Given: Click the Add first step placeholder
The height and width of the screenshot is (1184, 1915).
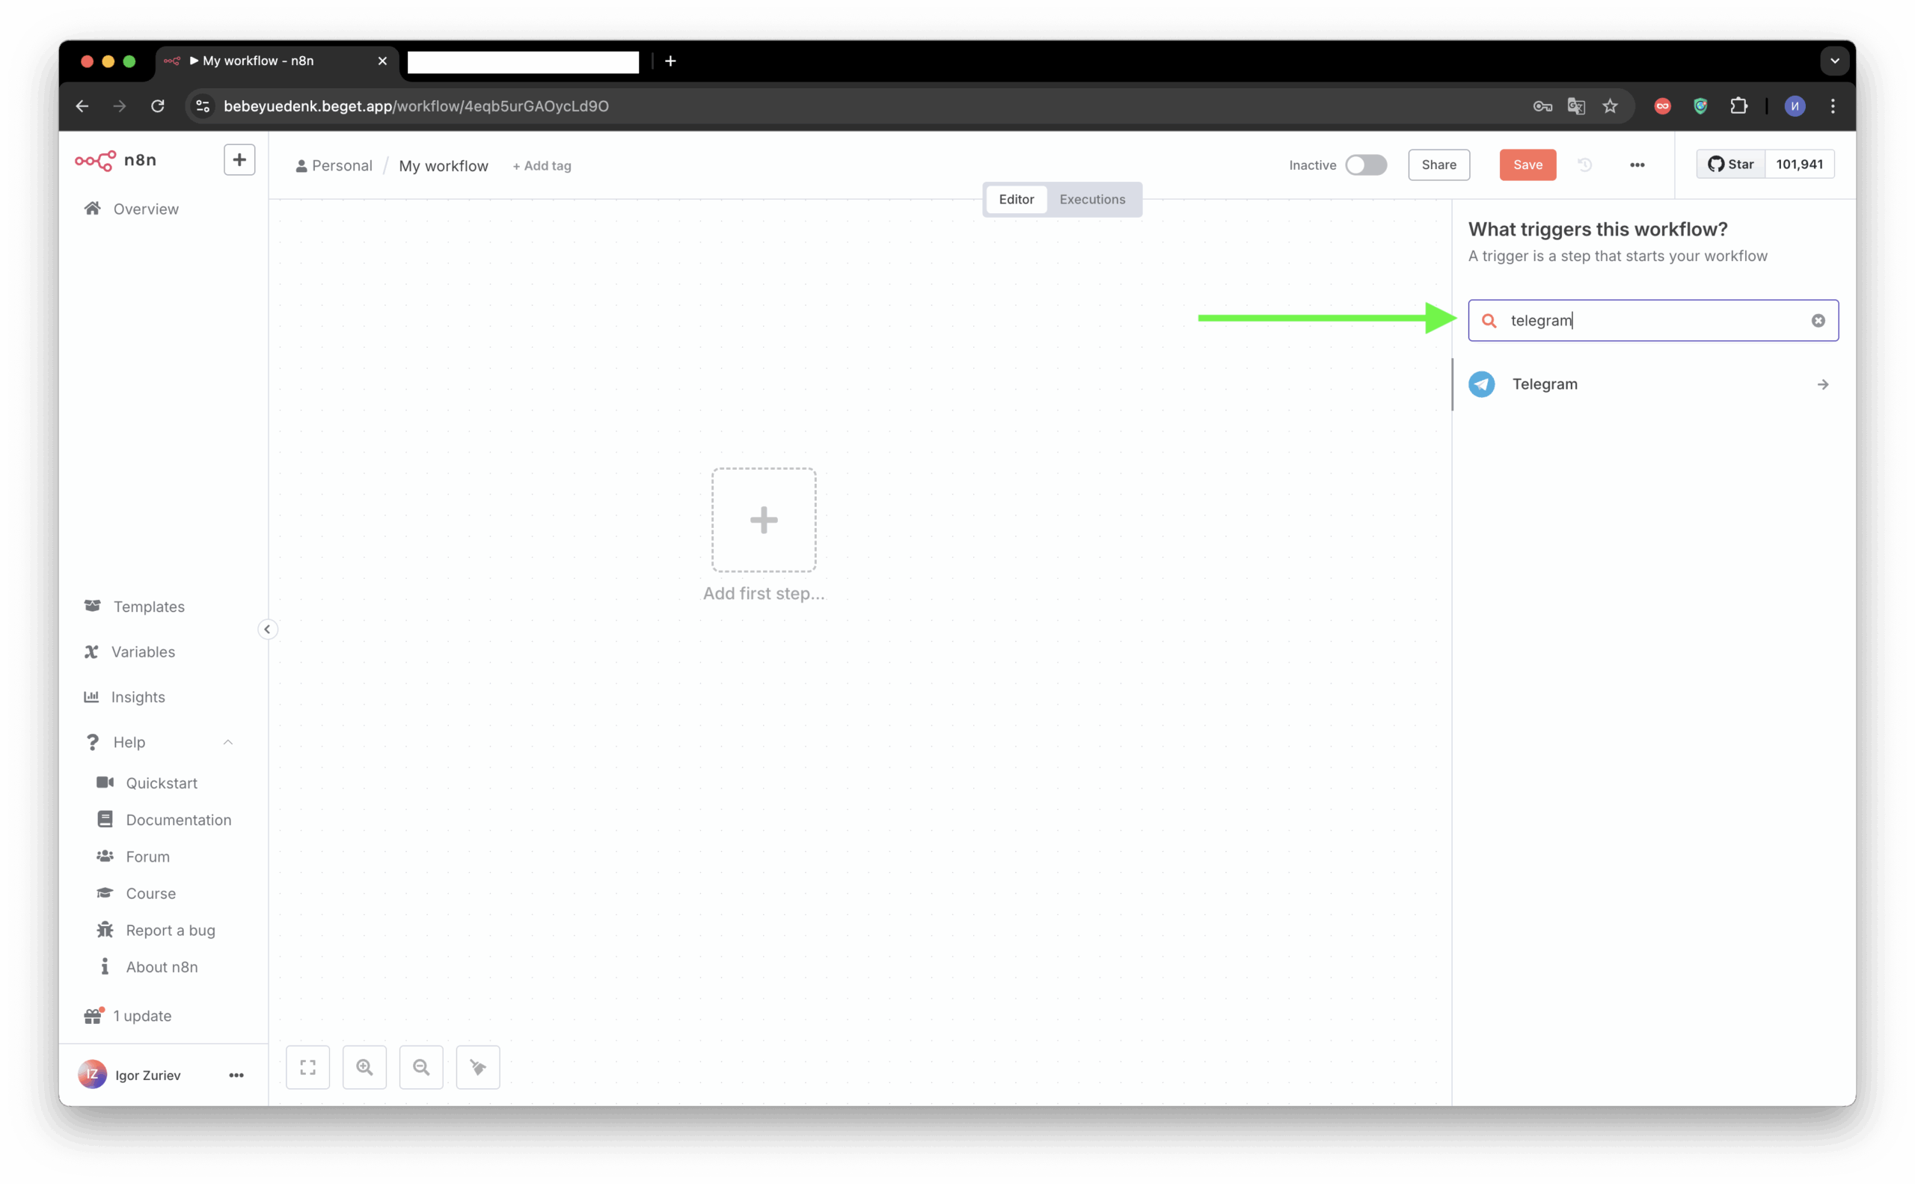Looking at the screenshot, I should point(764,520).
